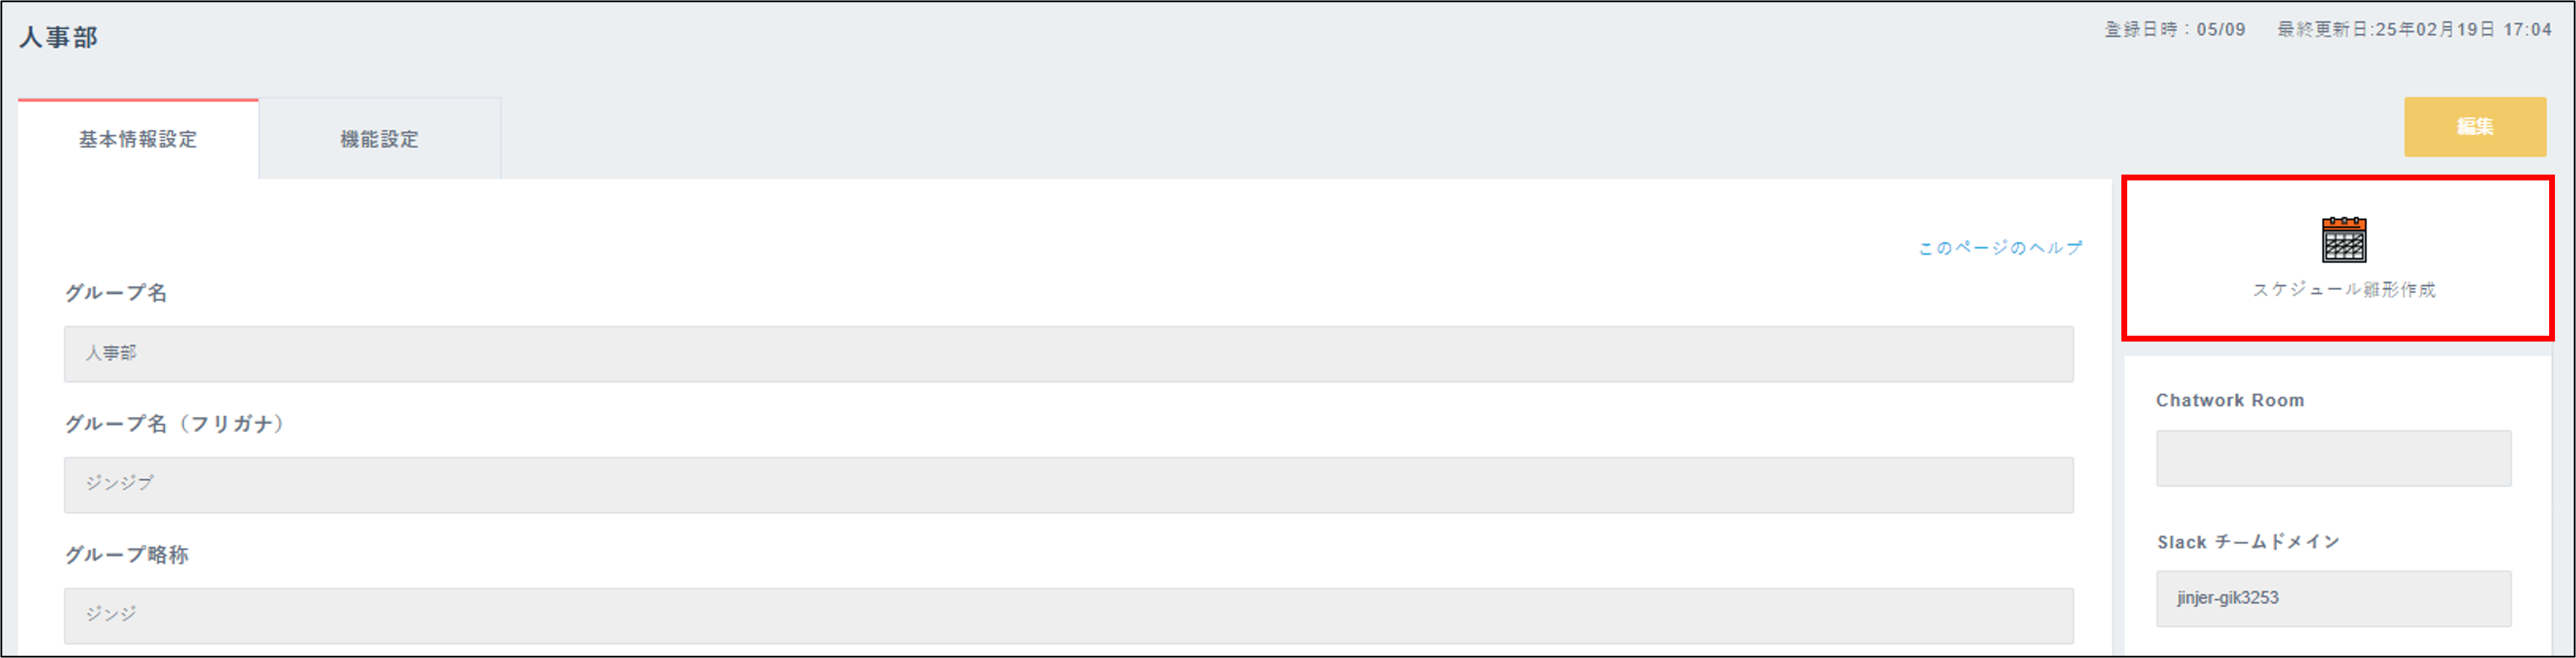Click the Chatwork Room label
Viewport: 2576px width, 658px height.
click(2229, 401)
